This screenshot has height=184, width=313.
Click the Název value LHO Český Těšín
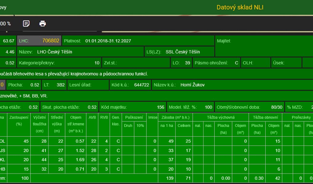(55, 52)
